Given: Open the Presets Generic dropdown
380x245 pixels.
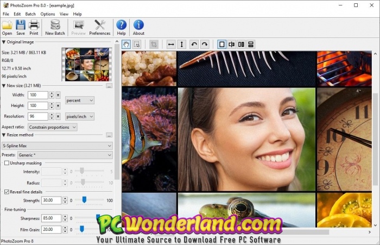Looking at the screenshot, I should pos(65,155).
